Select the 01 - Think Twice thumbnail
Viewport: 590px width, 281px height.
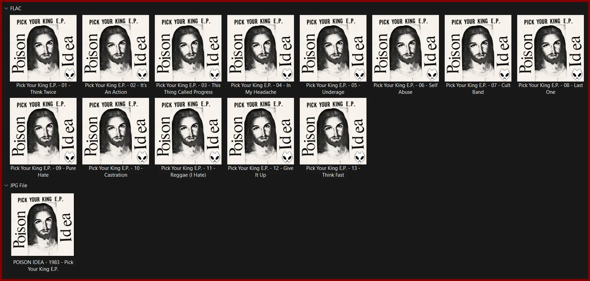tap(43, 48)
